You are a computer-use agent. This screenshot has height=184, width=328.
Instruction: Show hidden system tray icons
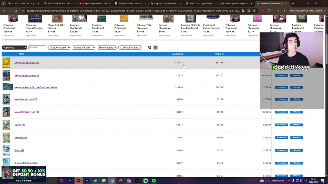[x=289, y=181]
